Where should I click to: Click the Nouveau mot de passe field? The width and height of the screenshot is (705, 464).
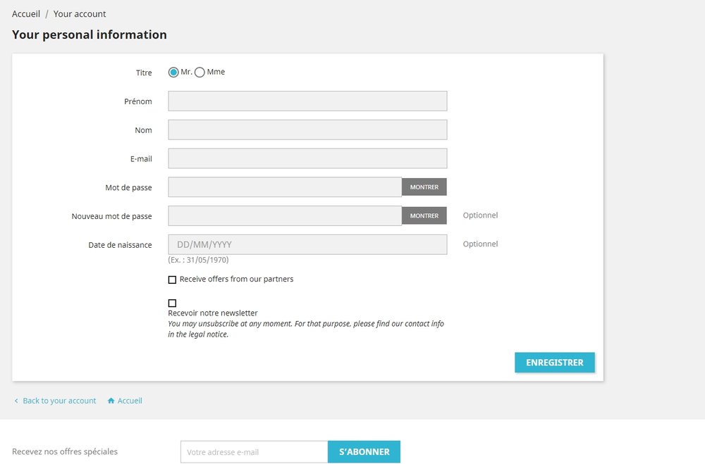click(285, 215)
